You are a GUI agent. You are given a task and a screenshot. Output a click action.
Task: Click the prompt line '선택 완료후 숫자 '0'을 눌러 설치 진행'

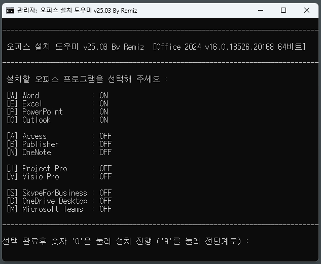pyautogui.click(x=77, y=241)
